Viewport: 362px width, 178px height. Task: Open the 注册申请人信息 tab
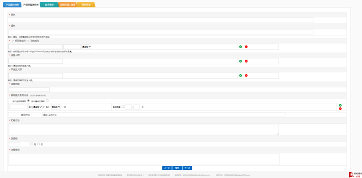point(67,5)
